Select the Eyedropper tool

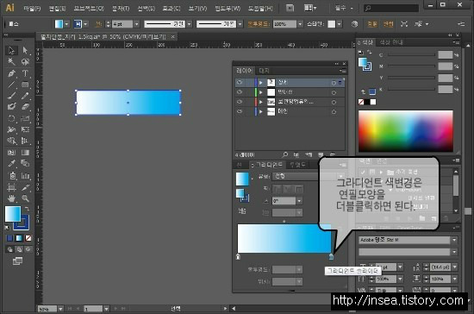coord(11,164)
